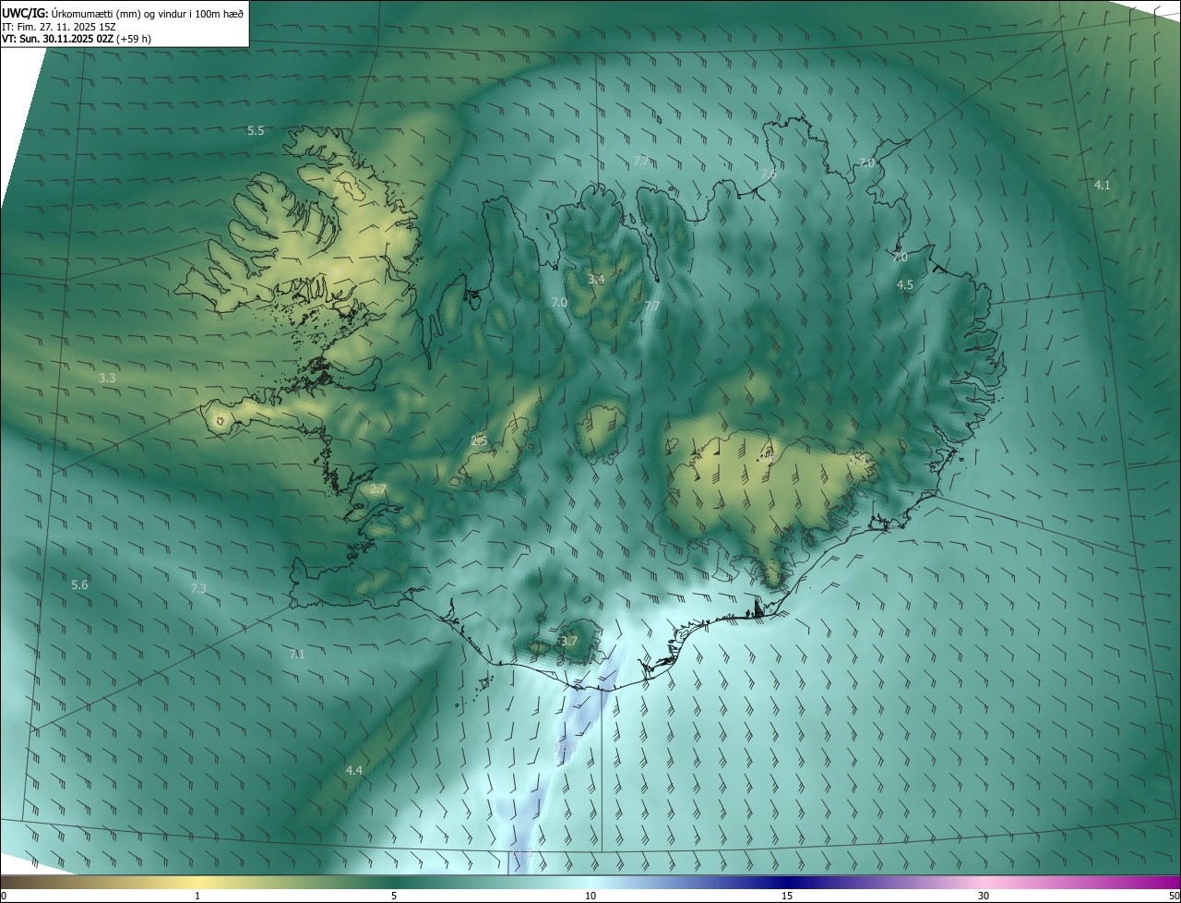
Task: Pick the map value '3.4'
Action: coord(596,279)
